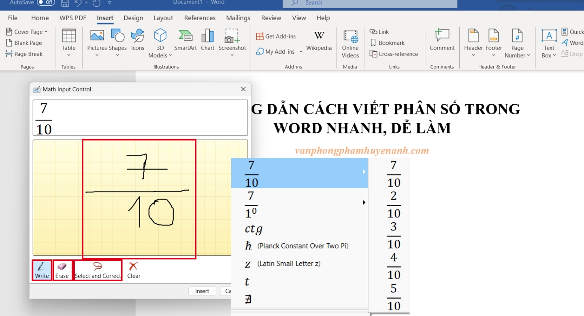
Task: Click the Save icon in title bar
Action: tap(65, 3)
